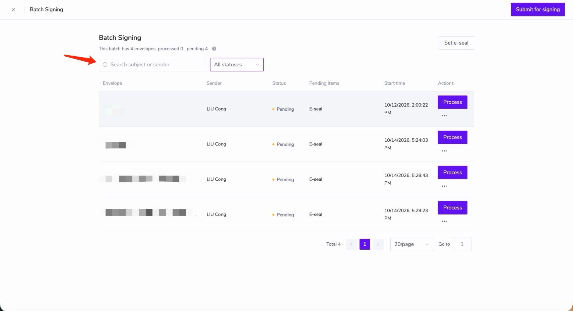Click batch summary text about 4 envelopes
The image size is (573, 311).
coord(153,49)
